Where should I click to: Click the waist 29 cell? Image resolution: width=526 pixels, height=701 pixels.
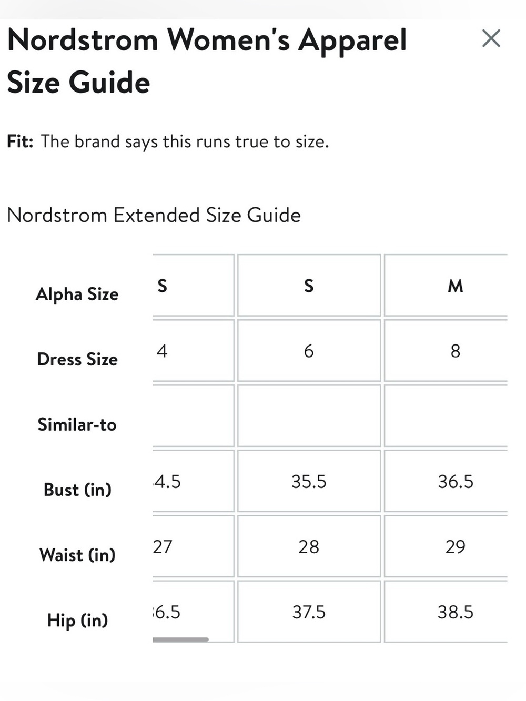[x=446, y=546]
